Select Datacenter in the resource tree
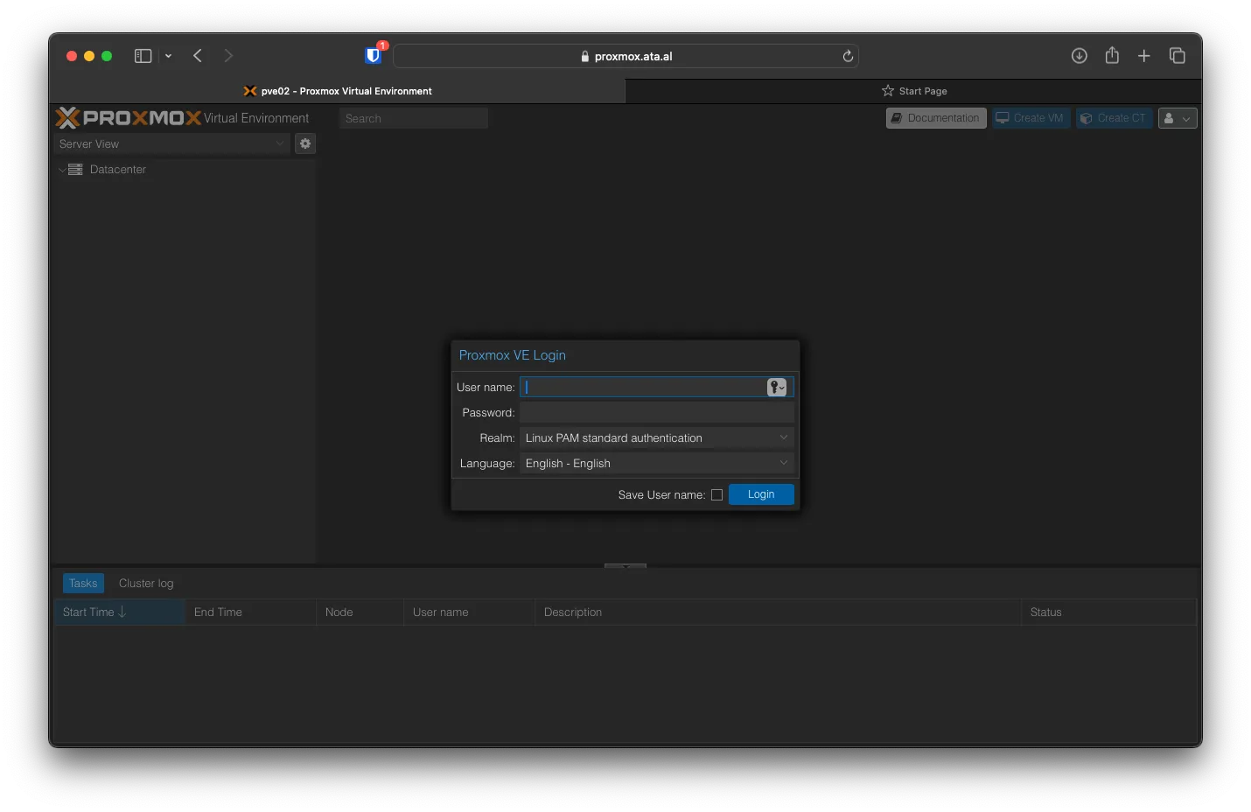This screenshot has width=1251, height=812. point(118,170)
